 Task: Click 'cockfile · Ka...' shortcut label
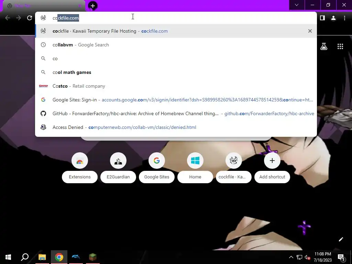pyautogui.click(x=234, y=177)
